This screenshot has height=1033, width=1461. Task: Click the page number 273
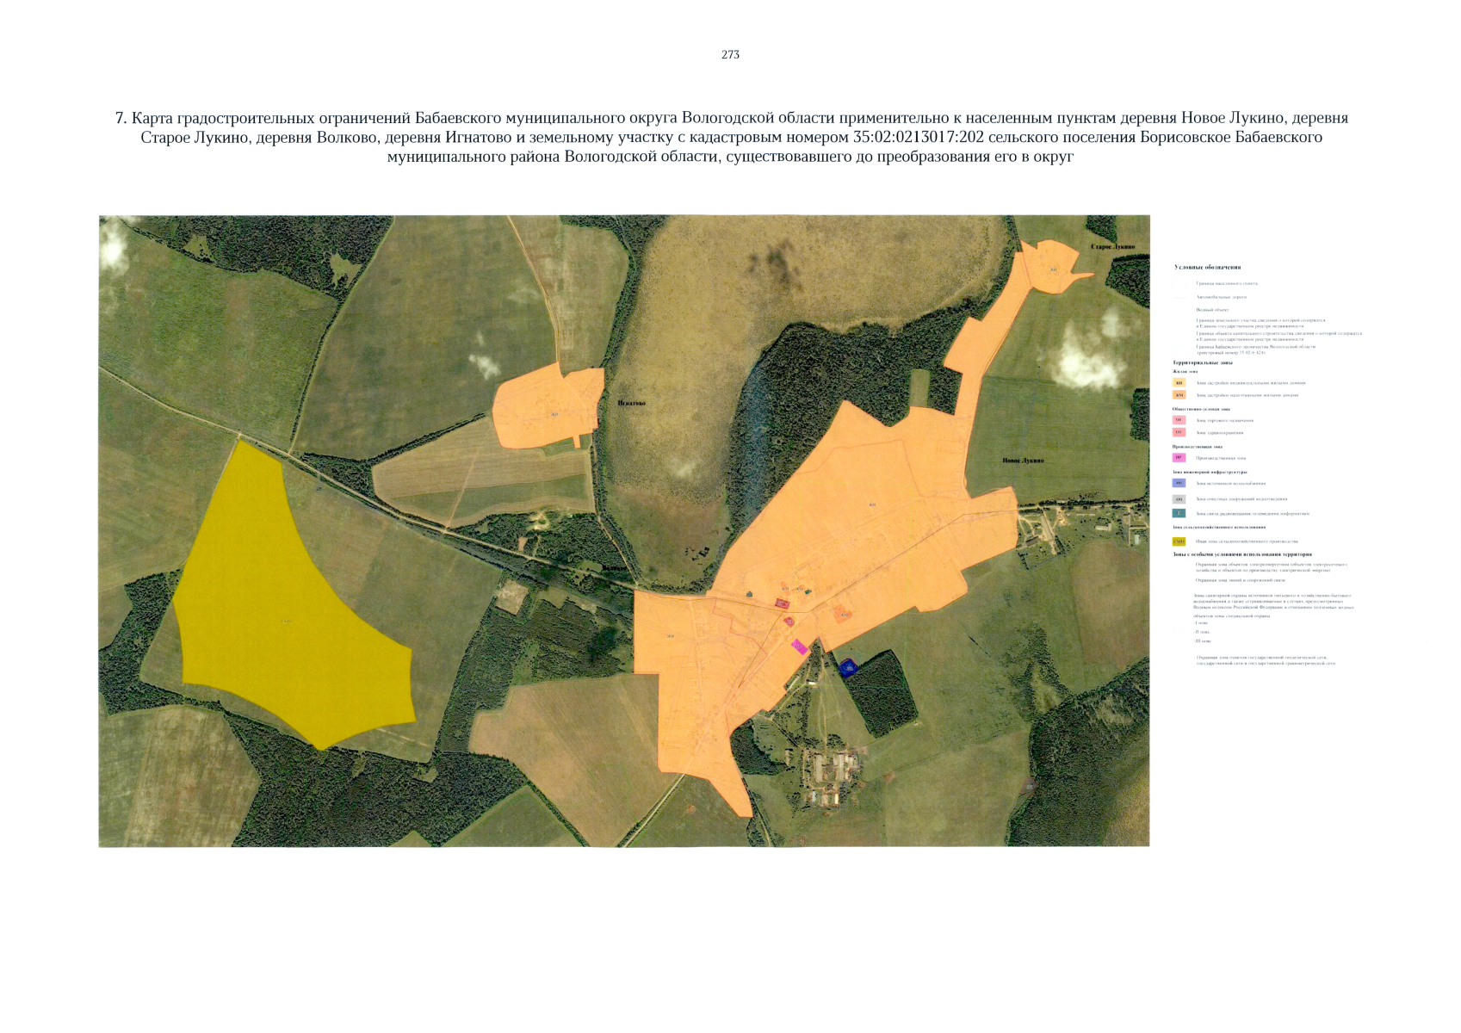click(x=730, y=54)
